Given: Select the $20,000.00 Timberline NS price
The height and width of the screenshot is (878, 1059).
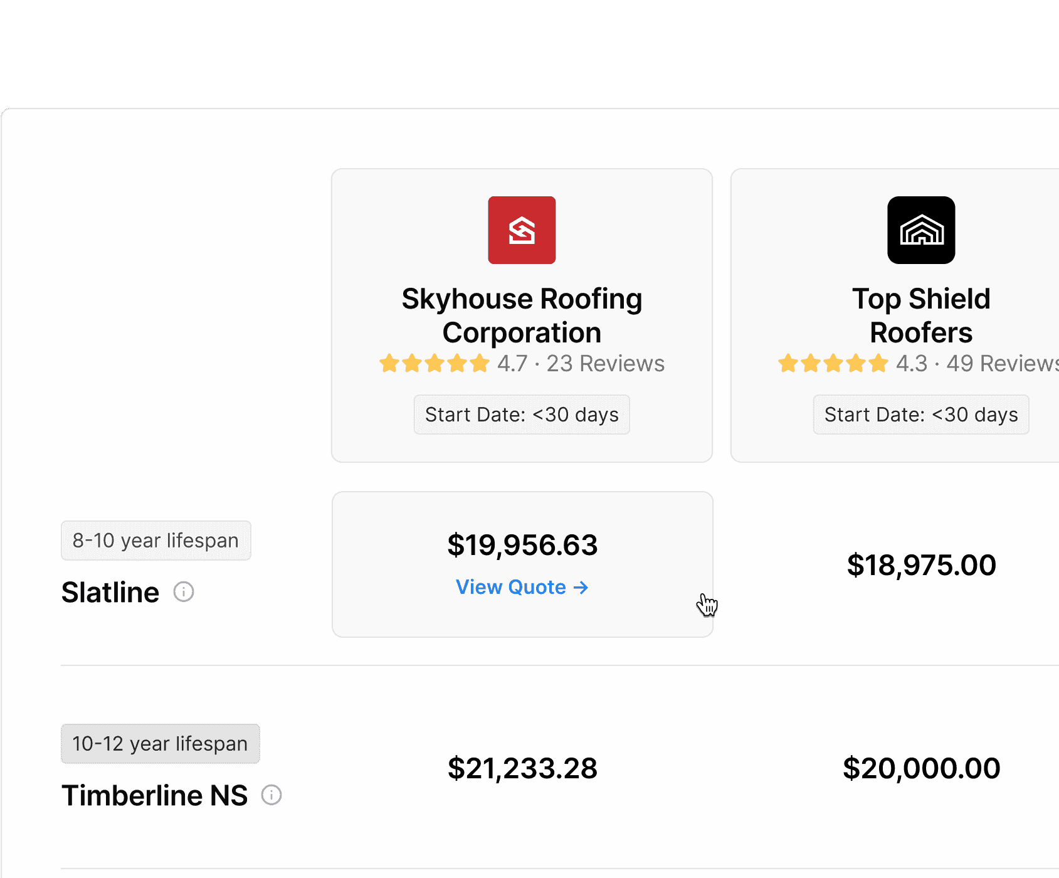Looking at the screenshot, I should pos(921,768).
